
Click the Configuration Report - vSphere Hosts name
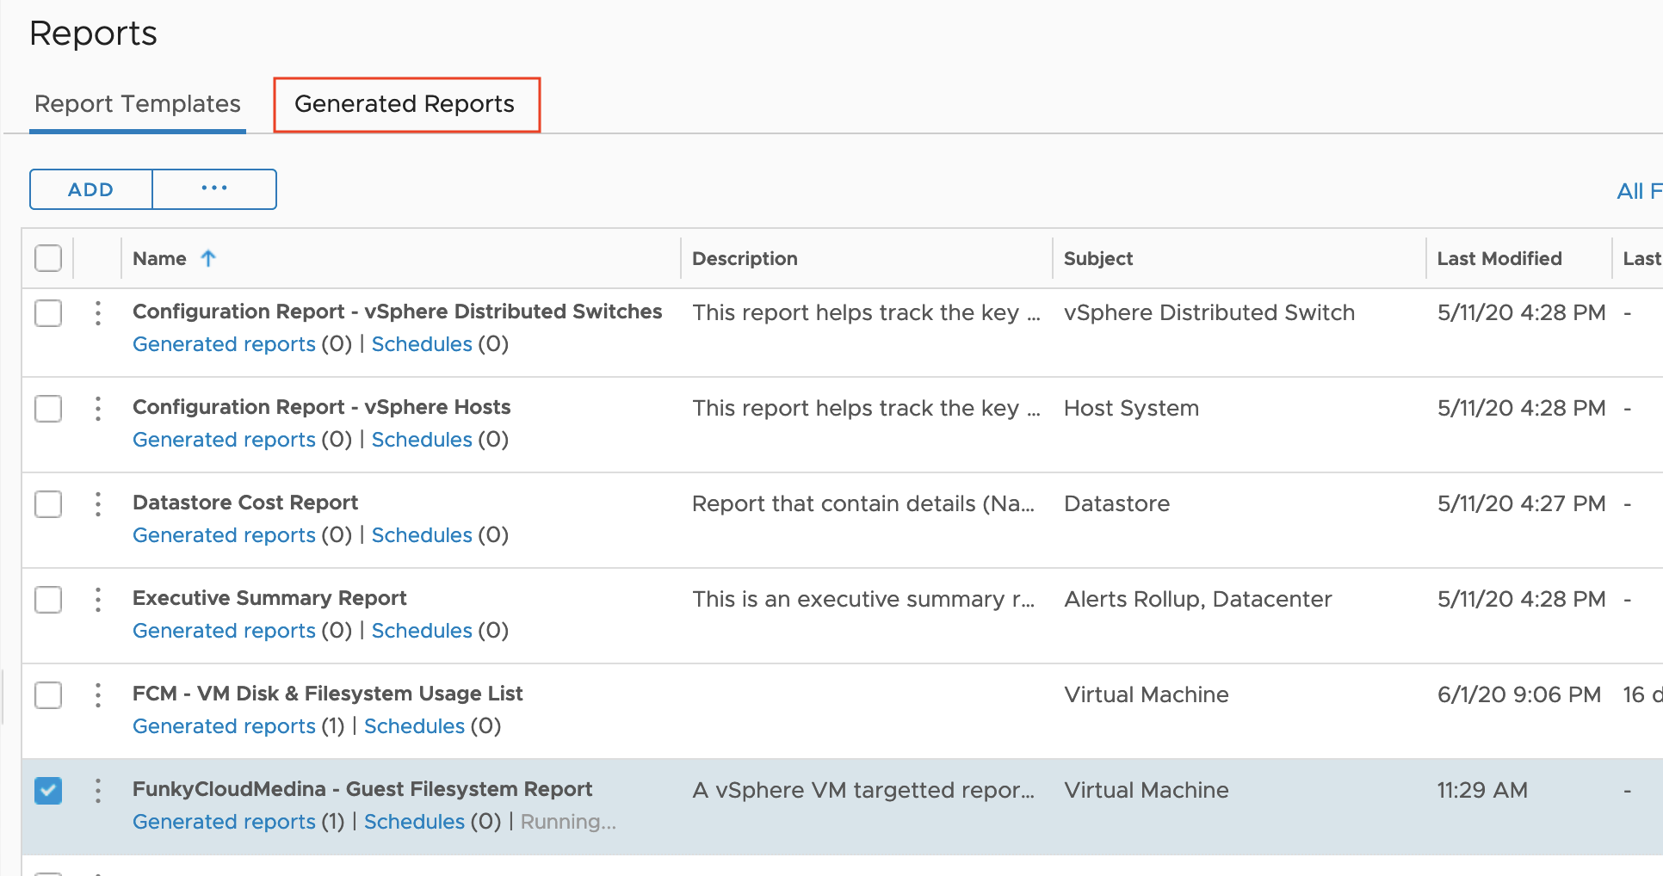coord(321,407)
